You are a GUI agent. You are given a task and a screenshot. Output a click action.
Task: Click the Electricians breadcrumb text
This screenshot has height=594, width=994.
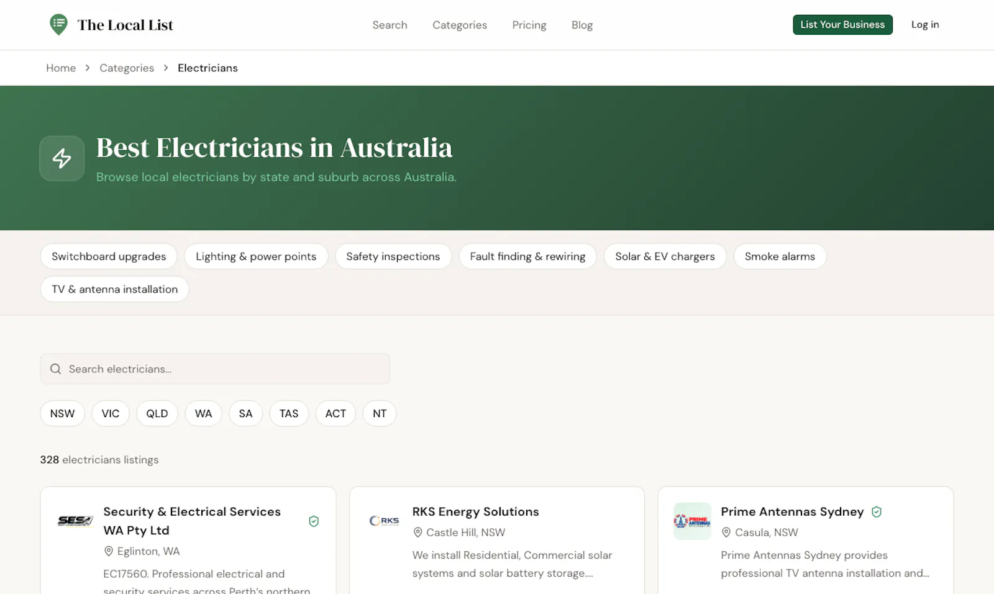[207, 68]
